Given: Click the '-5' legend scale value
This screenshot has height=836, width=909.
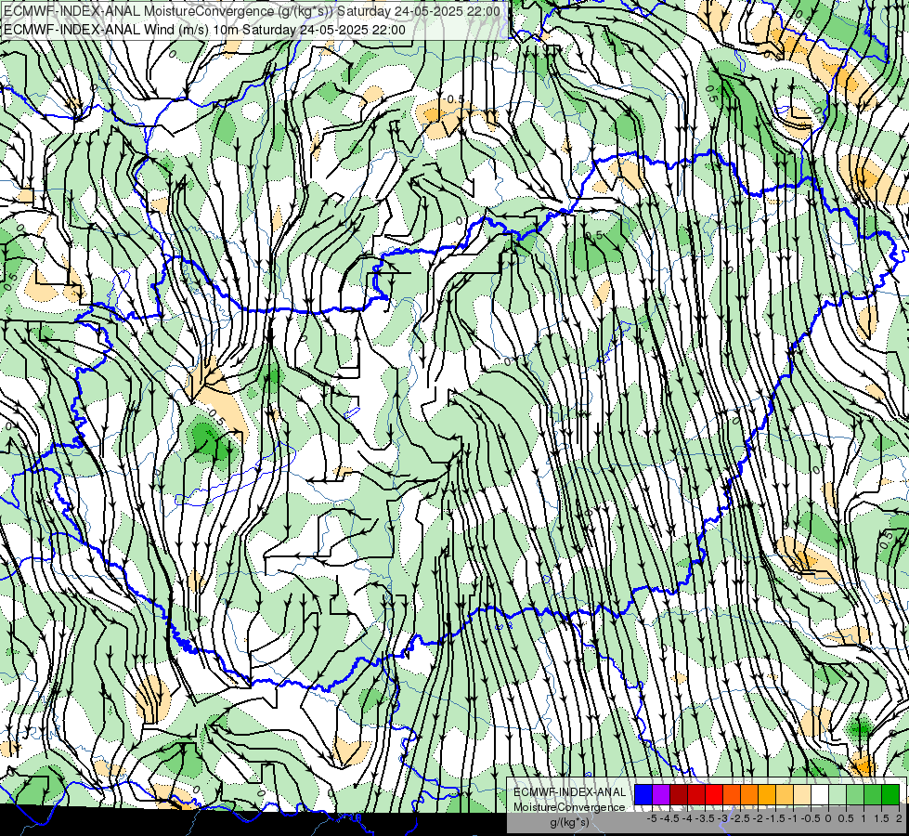Looking at the screenshot, I should click(x=652, y=818).
